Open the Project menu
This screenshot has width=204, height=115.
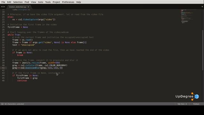click(56, 2)
